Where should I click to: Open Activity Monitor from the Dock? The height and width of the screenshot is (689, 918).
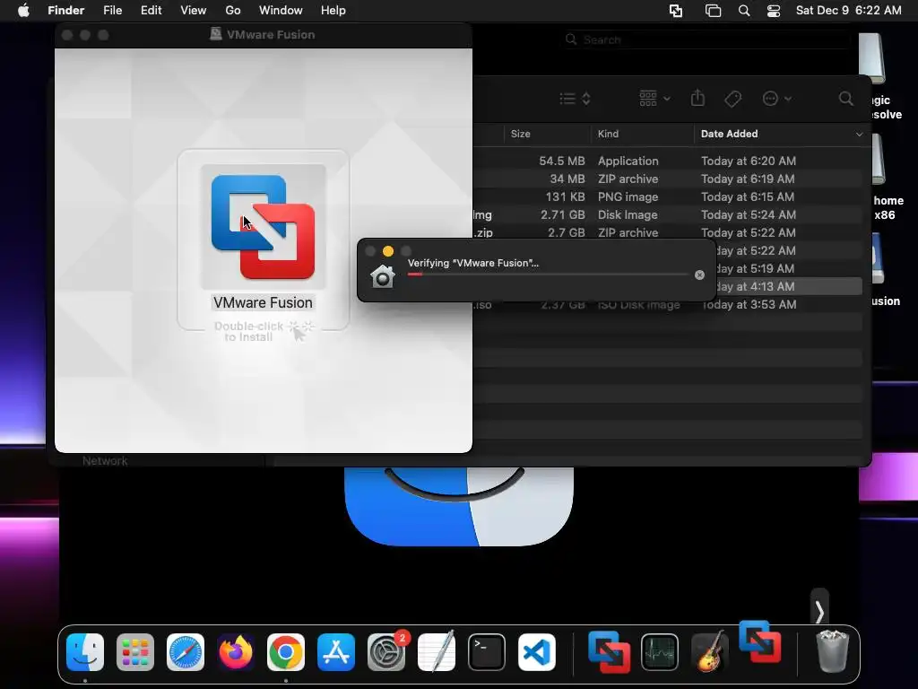pos(660,652)
